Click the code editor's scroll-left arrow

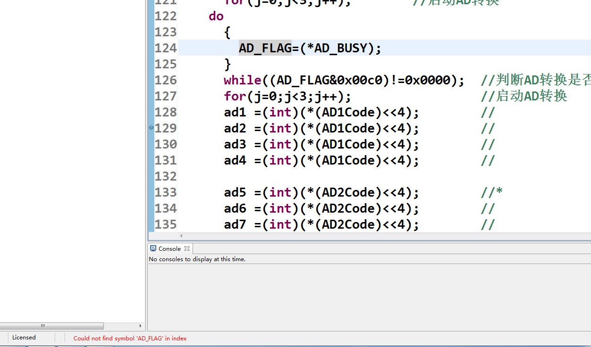(181, 236)
